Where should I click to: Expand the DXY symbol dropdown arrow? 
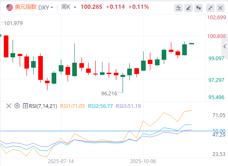52,7
